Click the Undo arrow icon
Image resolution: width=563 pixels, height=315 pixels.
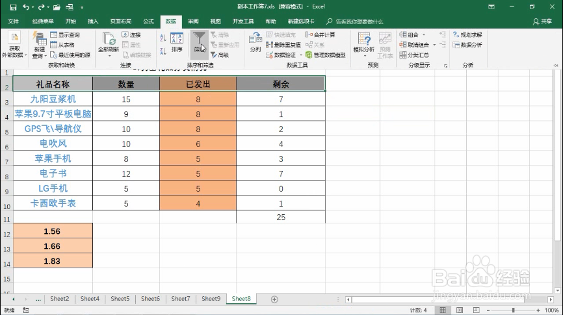coord(26,6)
